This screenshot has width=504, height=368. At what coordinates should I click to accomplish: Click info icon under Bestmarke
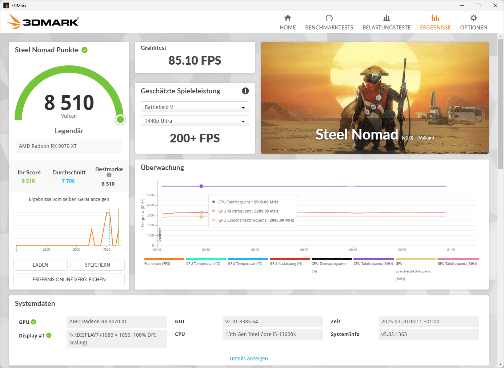click(109, 175)
